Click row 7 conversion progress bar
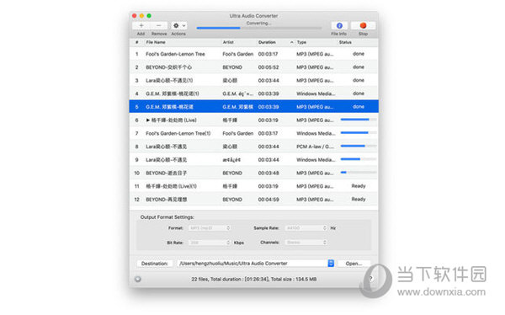This screenshot has width=505, height=315. pyautogui.click(x=359, y=132)
